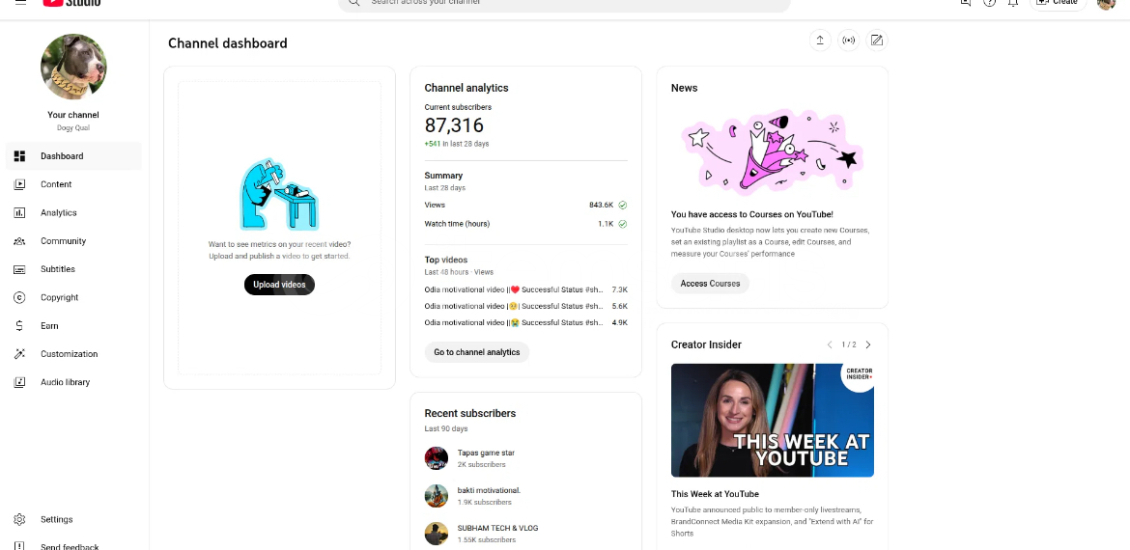Go to previous Creator Insider card
The image size is (1130, 550).
829,344
